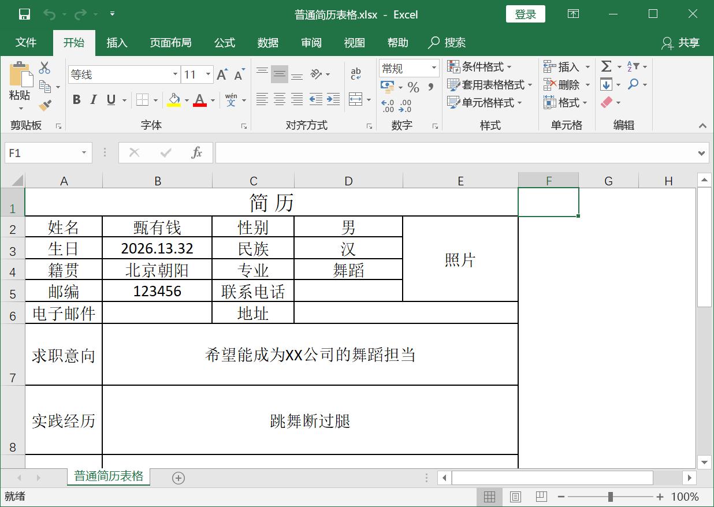
Task: Click the 登录 sign-in button
Action: 525,14
